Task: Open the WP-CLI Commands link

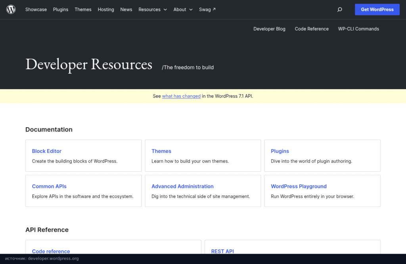Action: [358, 29]
